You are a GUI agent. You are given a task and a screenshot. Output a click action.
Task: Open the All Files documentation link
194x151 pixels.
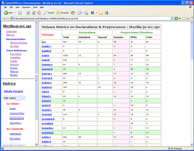tap(14, 46)
